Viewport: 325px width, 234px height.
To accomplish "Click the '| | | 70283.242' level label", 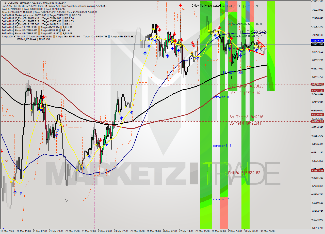I will 253,32.
